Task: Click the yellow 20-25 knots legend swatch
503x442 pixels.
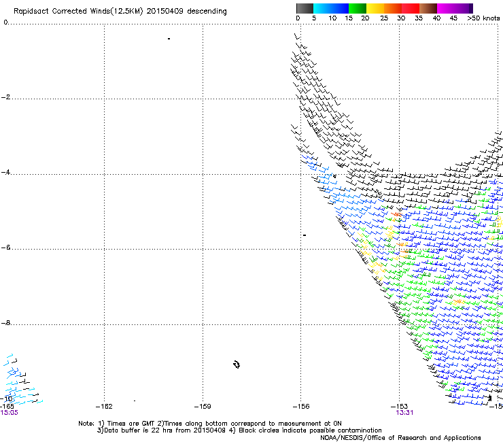Action: [375, 8]
